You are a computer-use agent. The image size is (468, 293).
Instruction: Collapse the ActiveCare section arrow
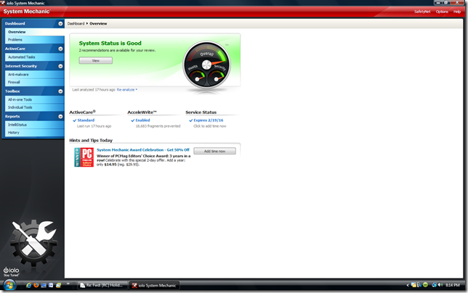[x=60, y=49]
